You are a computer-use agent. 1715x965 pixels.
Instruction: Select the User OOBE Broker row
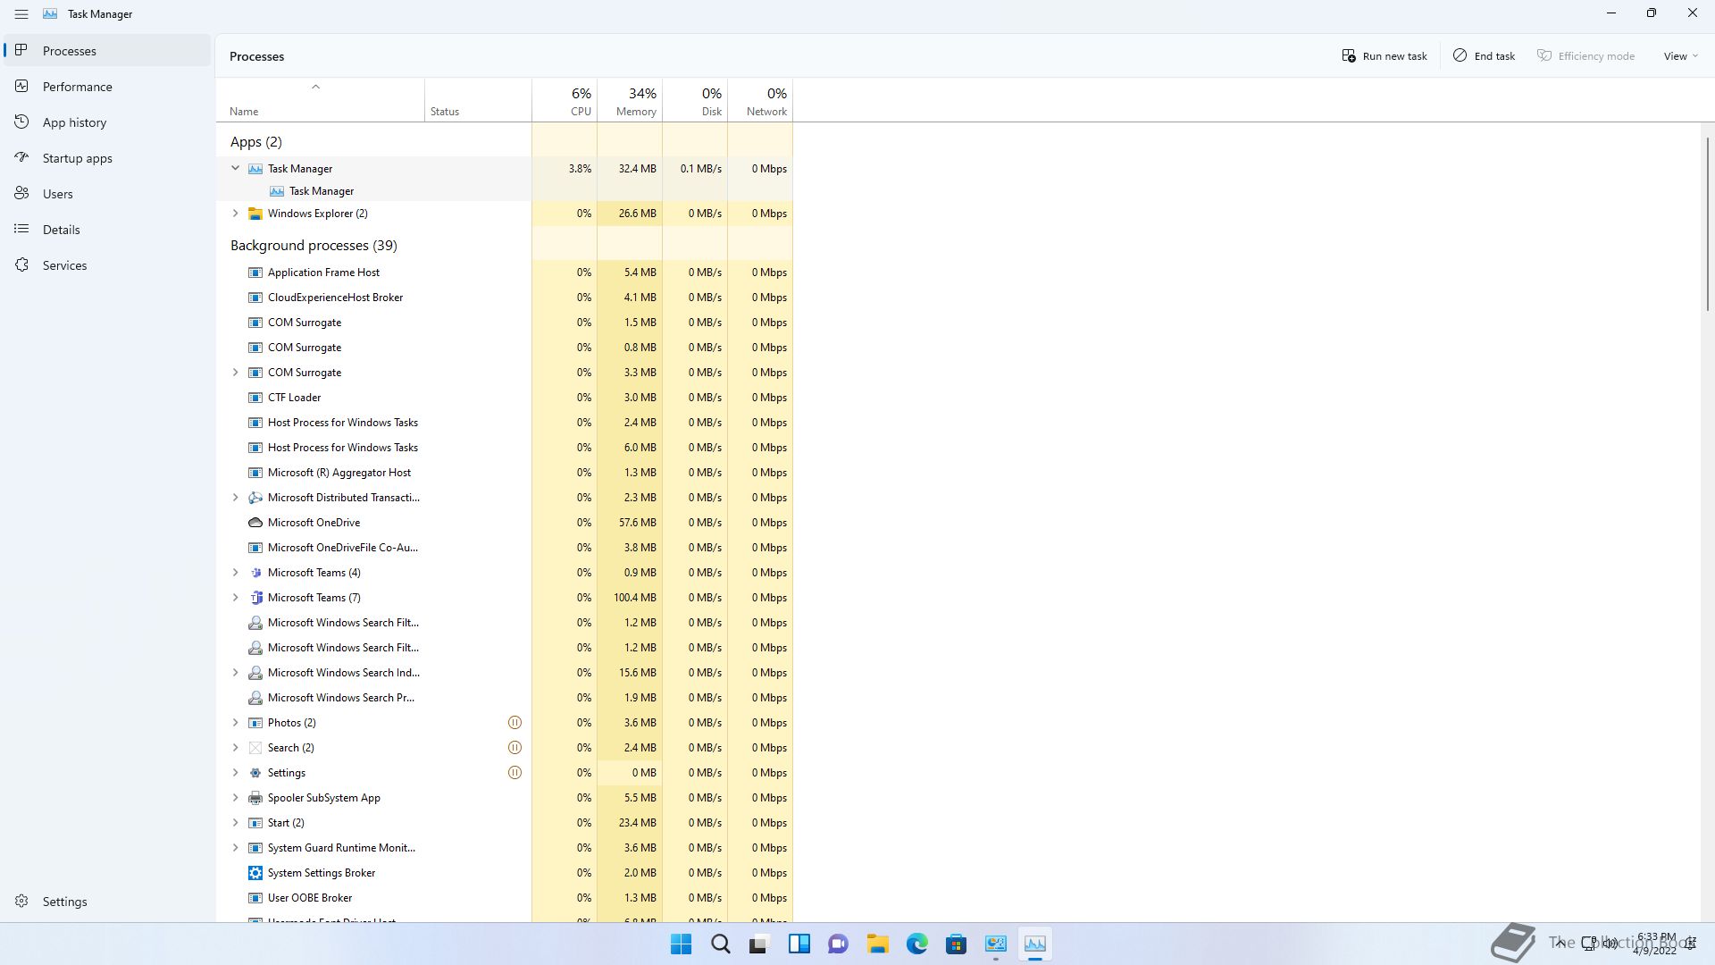point(505,897)
